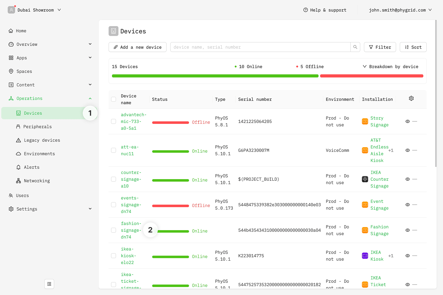
Task: Click the device name search field
Action: click(260, 47)
